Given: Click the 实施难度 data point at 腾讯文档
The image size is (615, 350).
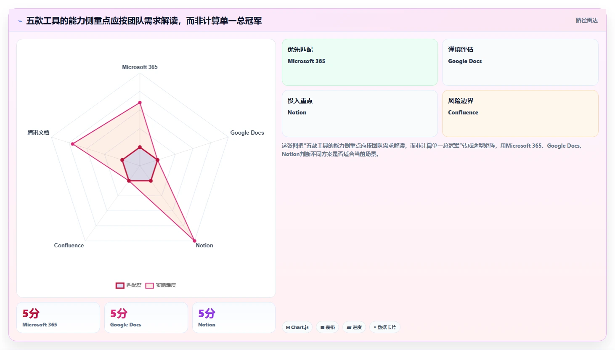Looking at the screenshot, I should (x=73, y=144).
